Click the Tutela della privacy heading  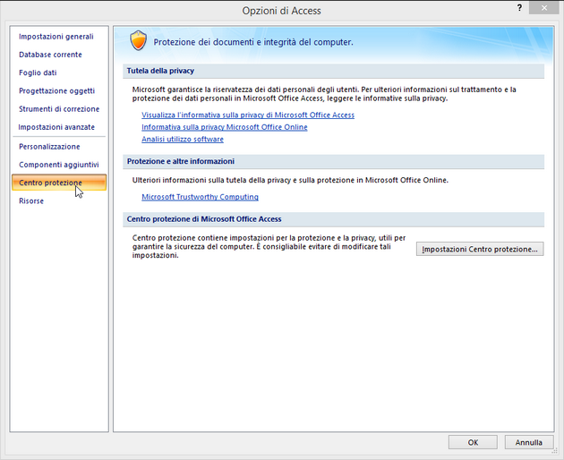pyautogui.click(x=160, y=71)
